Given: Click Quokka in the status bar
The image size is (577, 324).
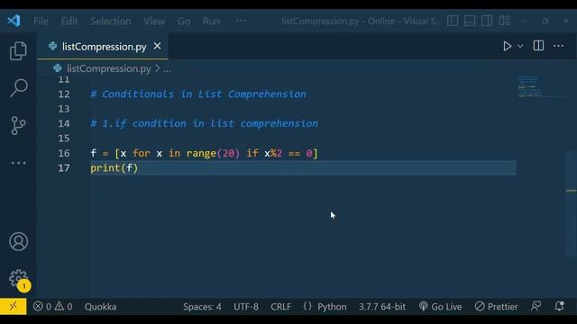Looking at the screenshot, I should [x=100, y=307].
